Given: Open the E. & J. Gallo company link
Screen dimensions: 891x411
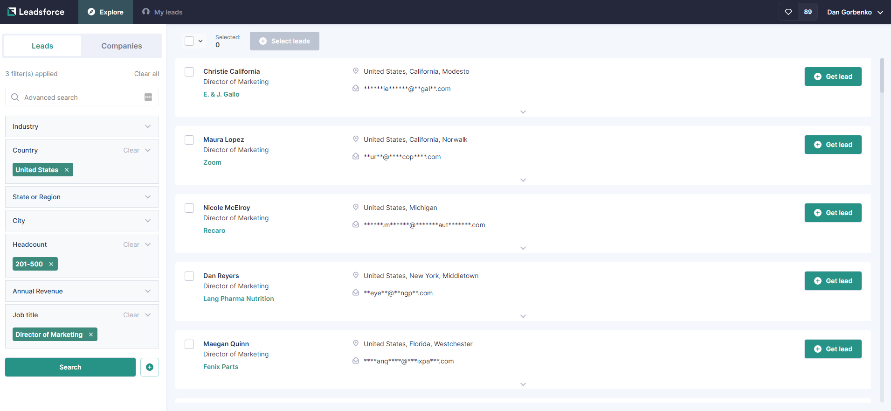Looking at the screenshot, I should (221, 94).
